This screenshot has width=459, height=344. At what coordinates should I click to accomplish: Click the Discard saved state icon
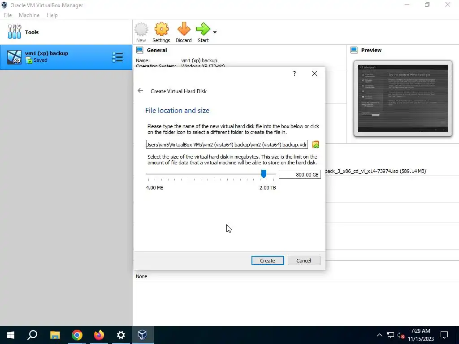(x=183, y=32)
